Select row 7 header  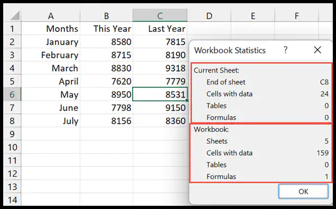coord(13,108)
